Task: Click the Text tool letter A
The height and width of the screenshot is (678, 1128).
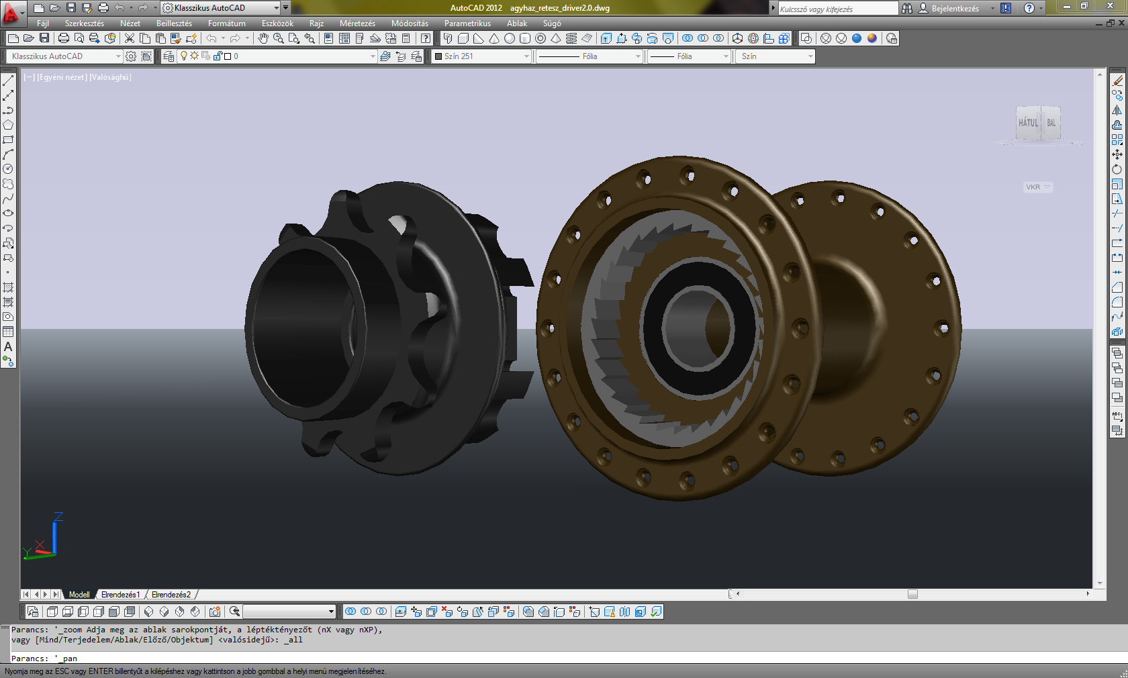Action: point(8,347)
